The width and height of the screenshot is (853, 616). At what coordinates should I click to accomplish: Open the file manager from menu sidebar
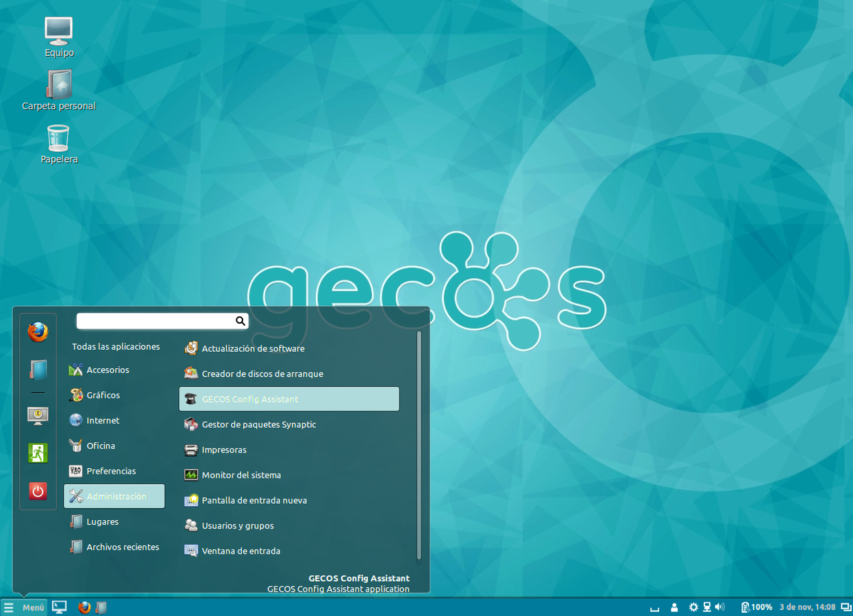click(x=38, y=370)
